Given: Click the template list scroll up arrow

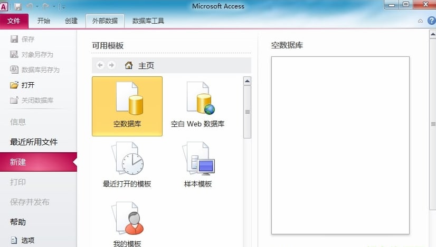Looking at the screenshot, I should pos(247,81).
